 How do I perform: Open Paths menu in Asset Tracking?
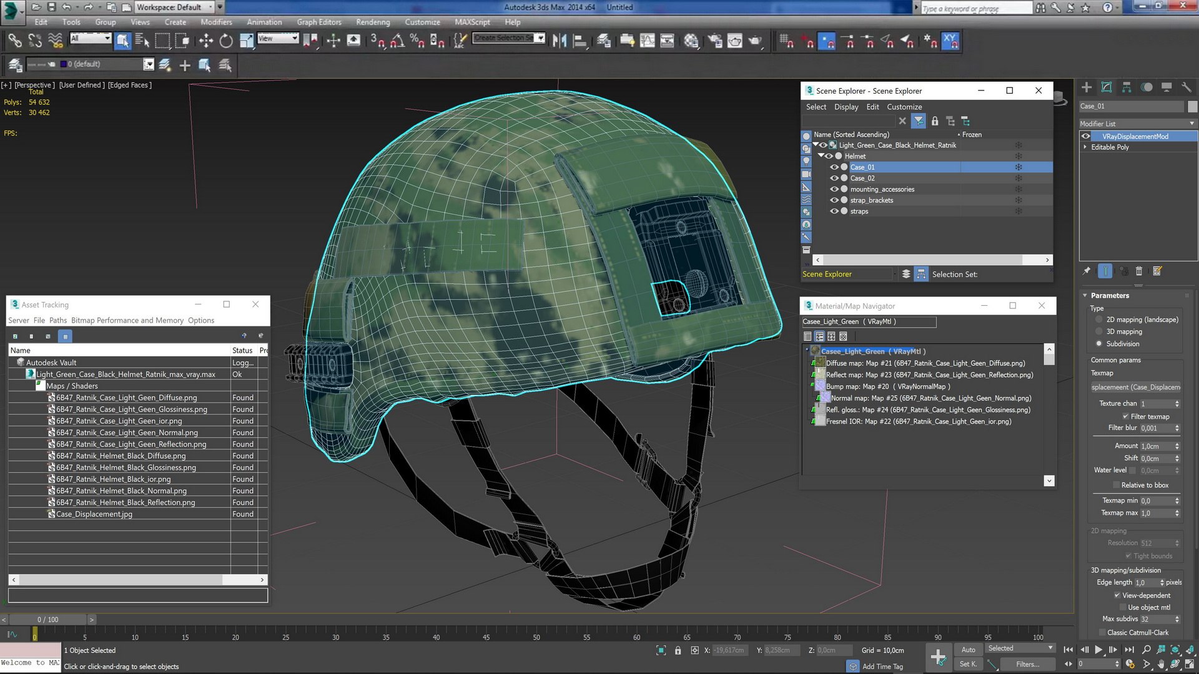58,320
